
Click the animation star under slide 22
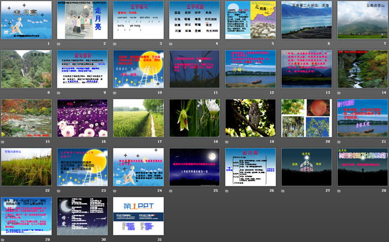[x=3, y=191]
